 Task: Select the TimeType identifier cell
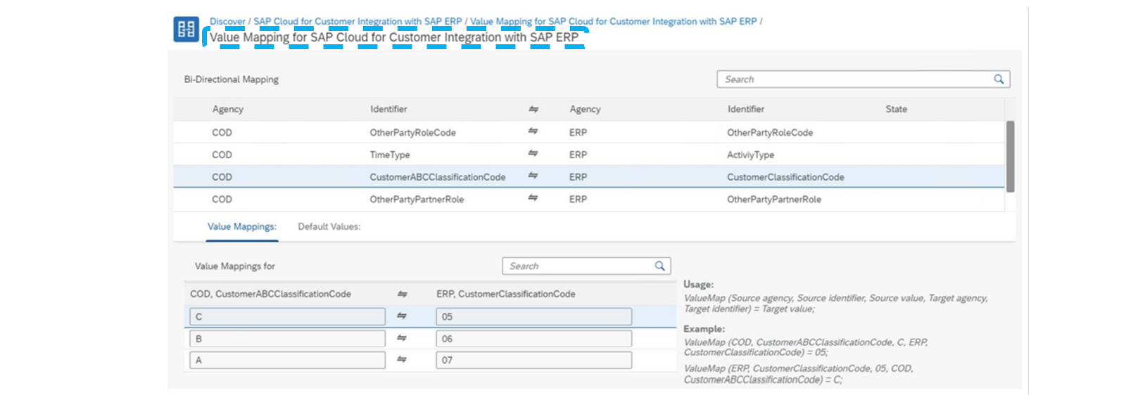(x=389, y=155)
